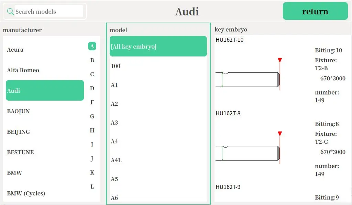
Task: Select the highlighted letter A index
Action: (92, 46)
